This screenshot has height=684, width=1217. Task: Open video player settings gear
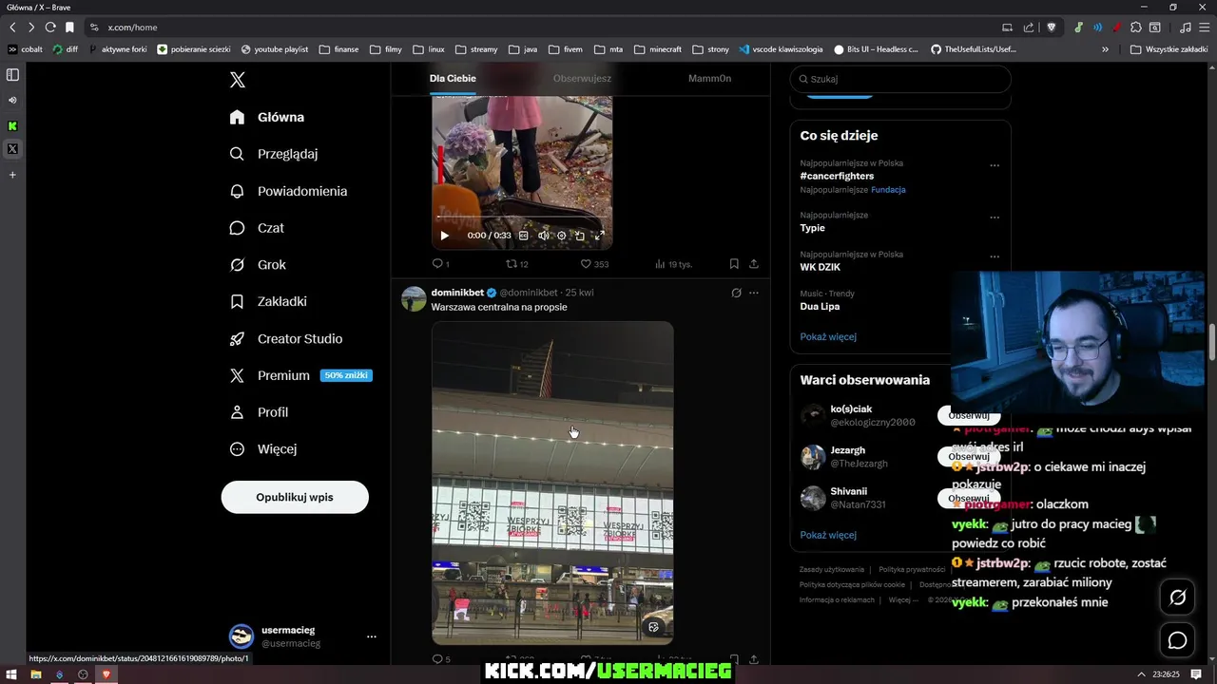(x=561, y=236)
